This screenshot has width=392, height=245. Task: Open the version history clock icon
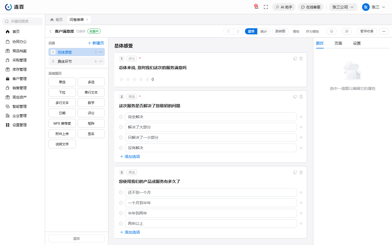[x=332, y=31]
